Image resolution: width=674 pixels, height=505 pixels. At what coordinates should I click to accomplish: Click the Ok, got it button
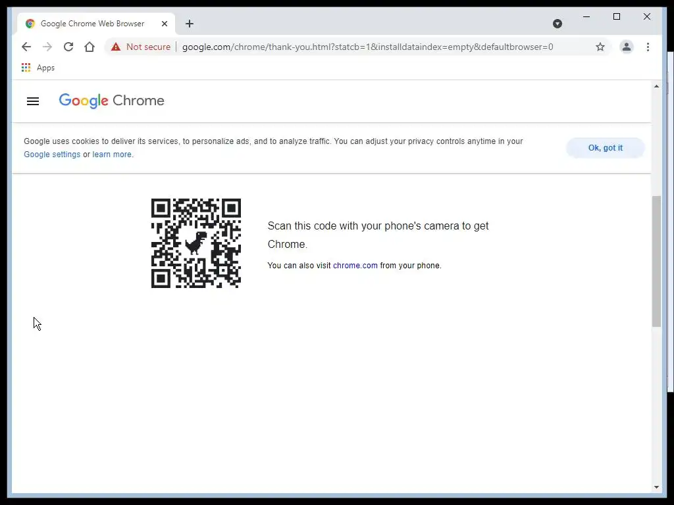[606, 148]
